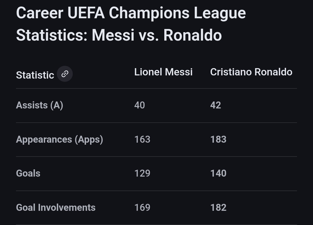Click the word 'Statistics:' in the heading
Image resolution: width=313 pixels, height=225 pixels.
(x=52, y=35)
